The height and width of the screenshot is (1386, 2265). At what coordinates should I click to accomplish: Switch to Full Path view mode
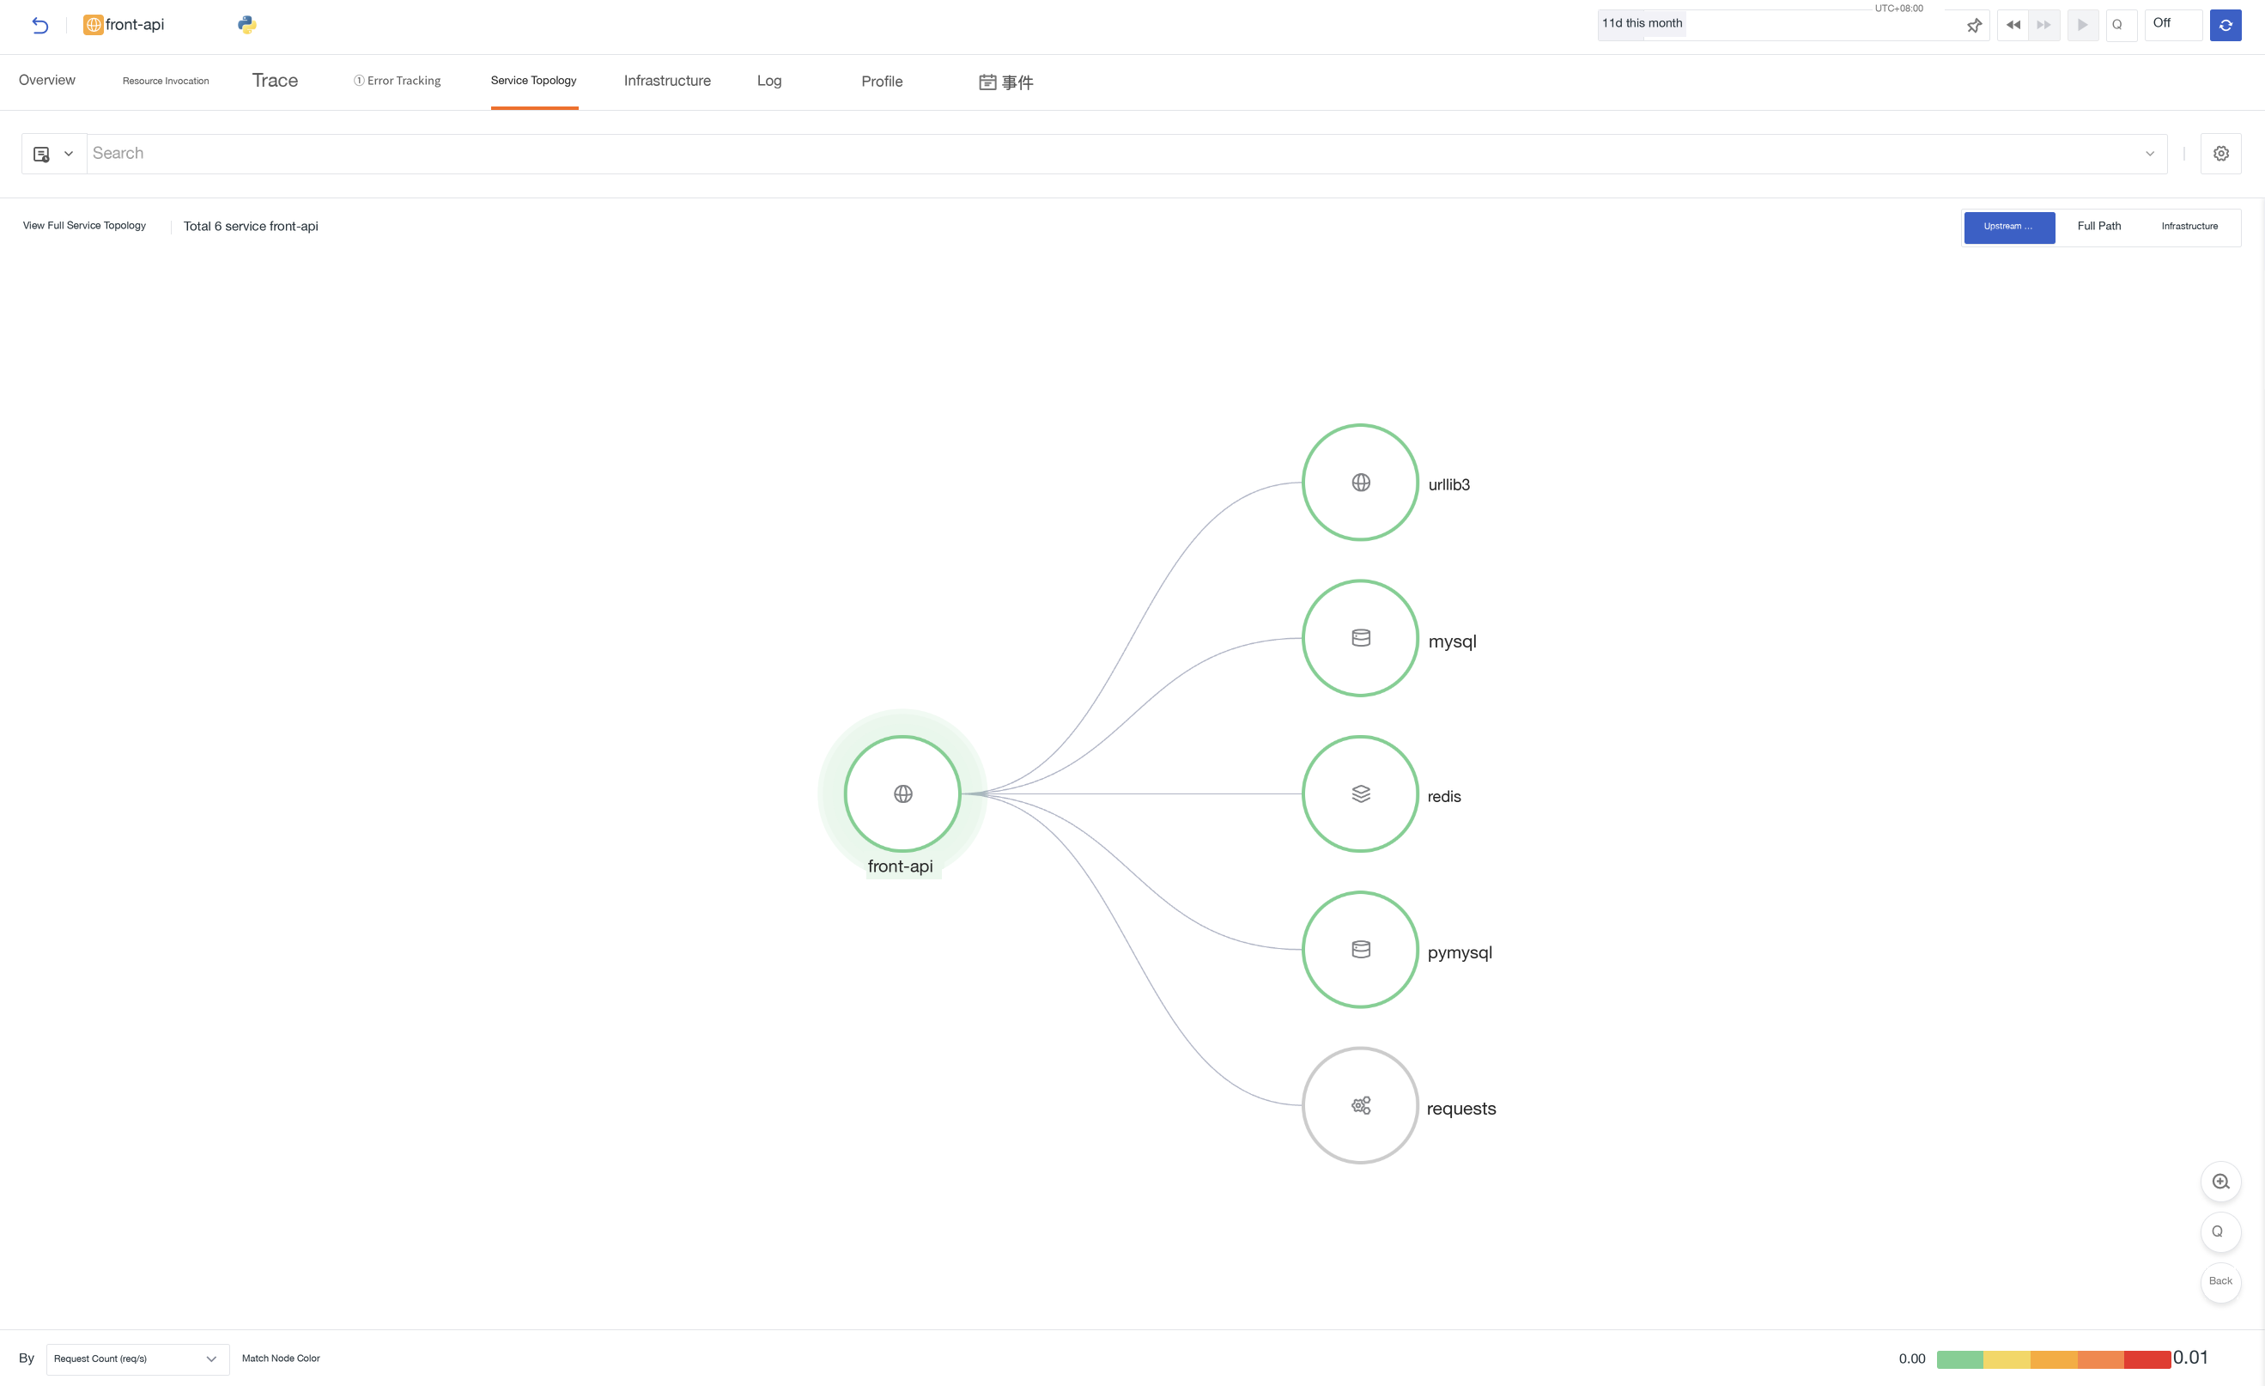pyautogui.click(x=2099, y=226)
